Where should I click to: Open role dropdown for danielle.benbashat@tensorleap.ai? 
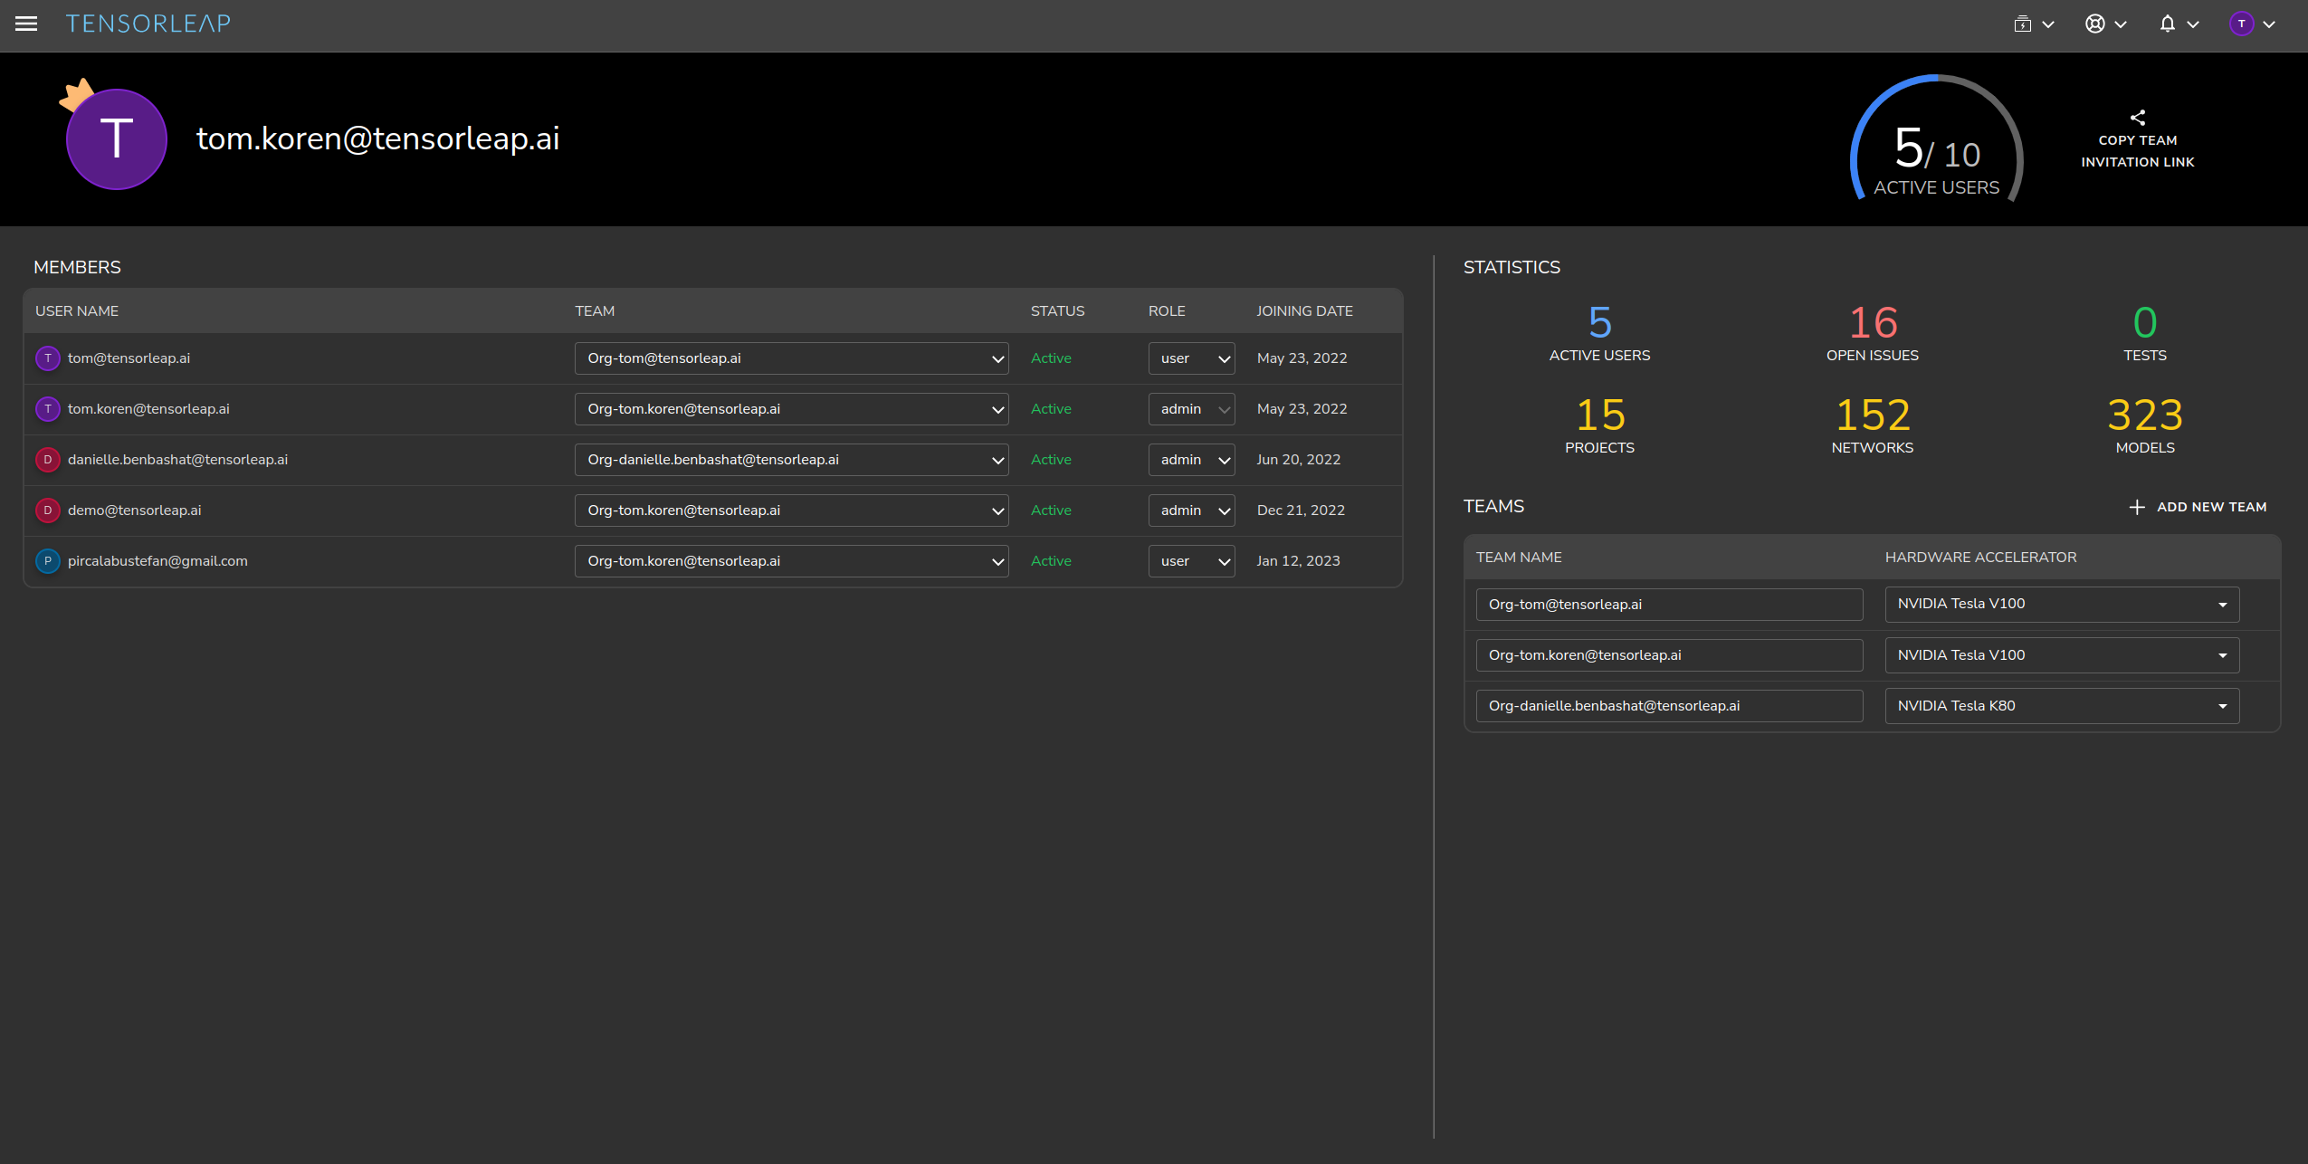coord(1191,460)
